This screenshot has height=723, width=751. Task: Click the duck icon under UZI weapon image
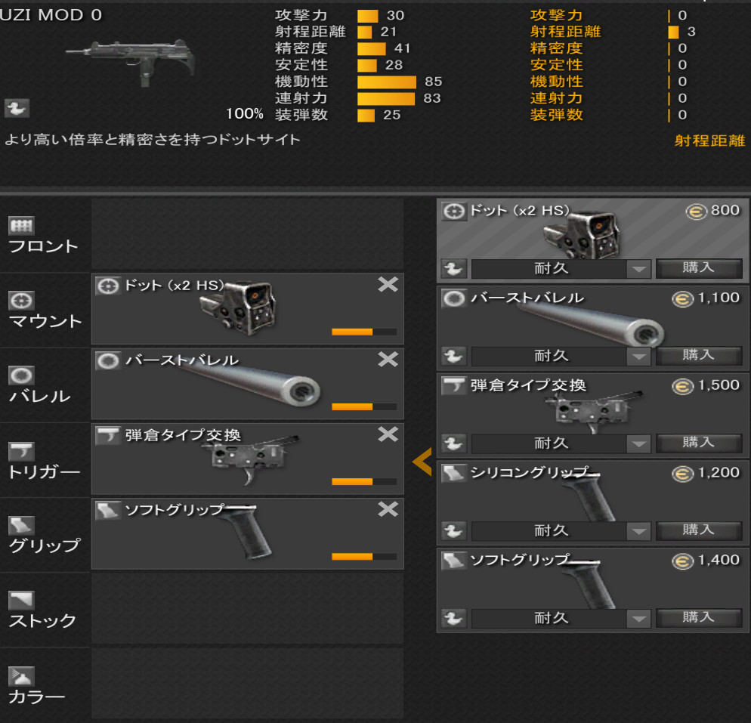pos(17,108)
